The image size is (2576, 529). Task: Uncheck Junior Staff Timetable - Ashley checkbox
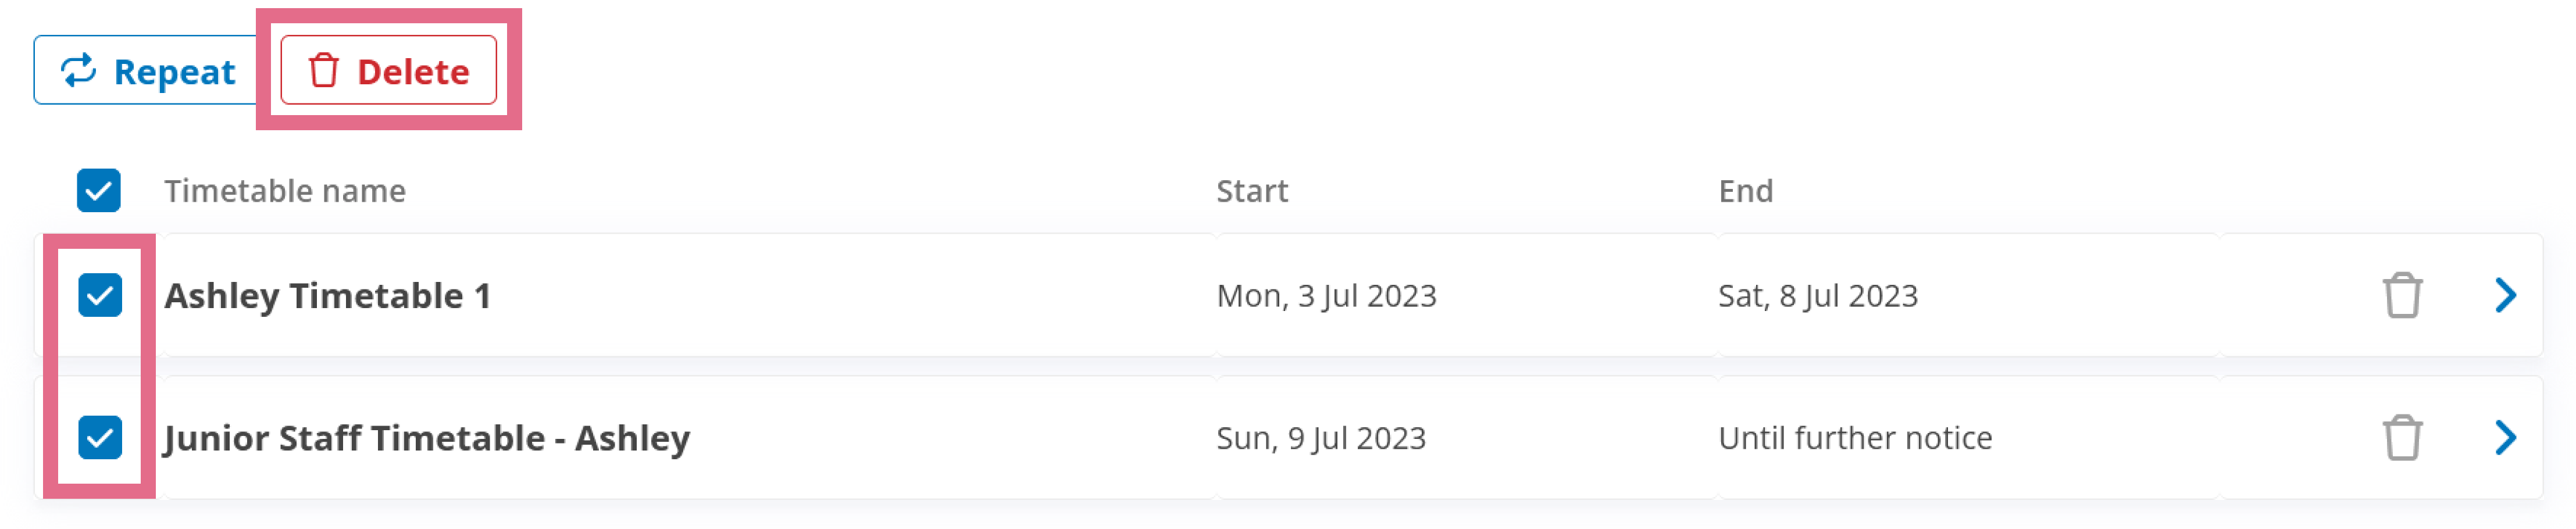point(100,437)
